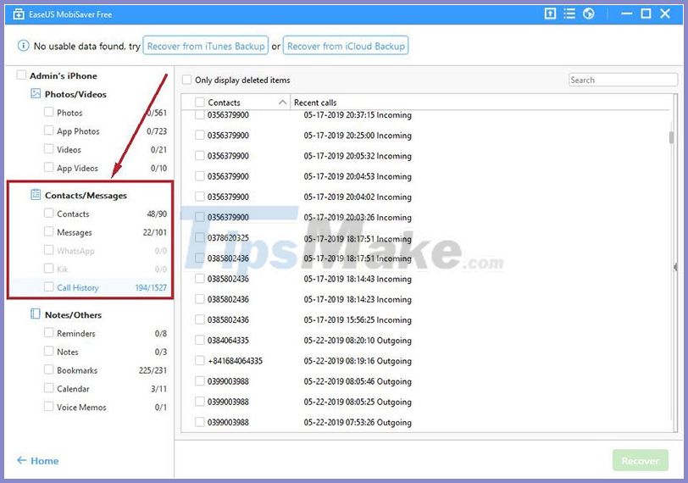
Task: Open the Messages category
Action: [75, 232]
